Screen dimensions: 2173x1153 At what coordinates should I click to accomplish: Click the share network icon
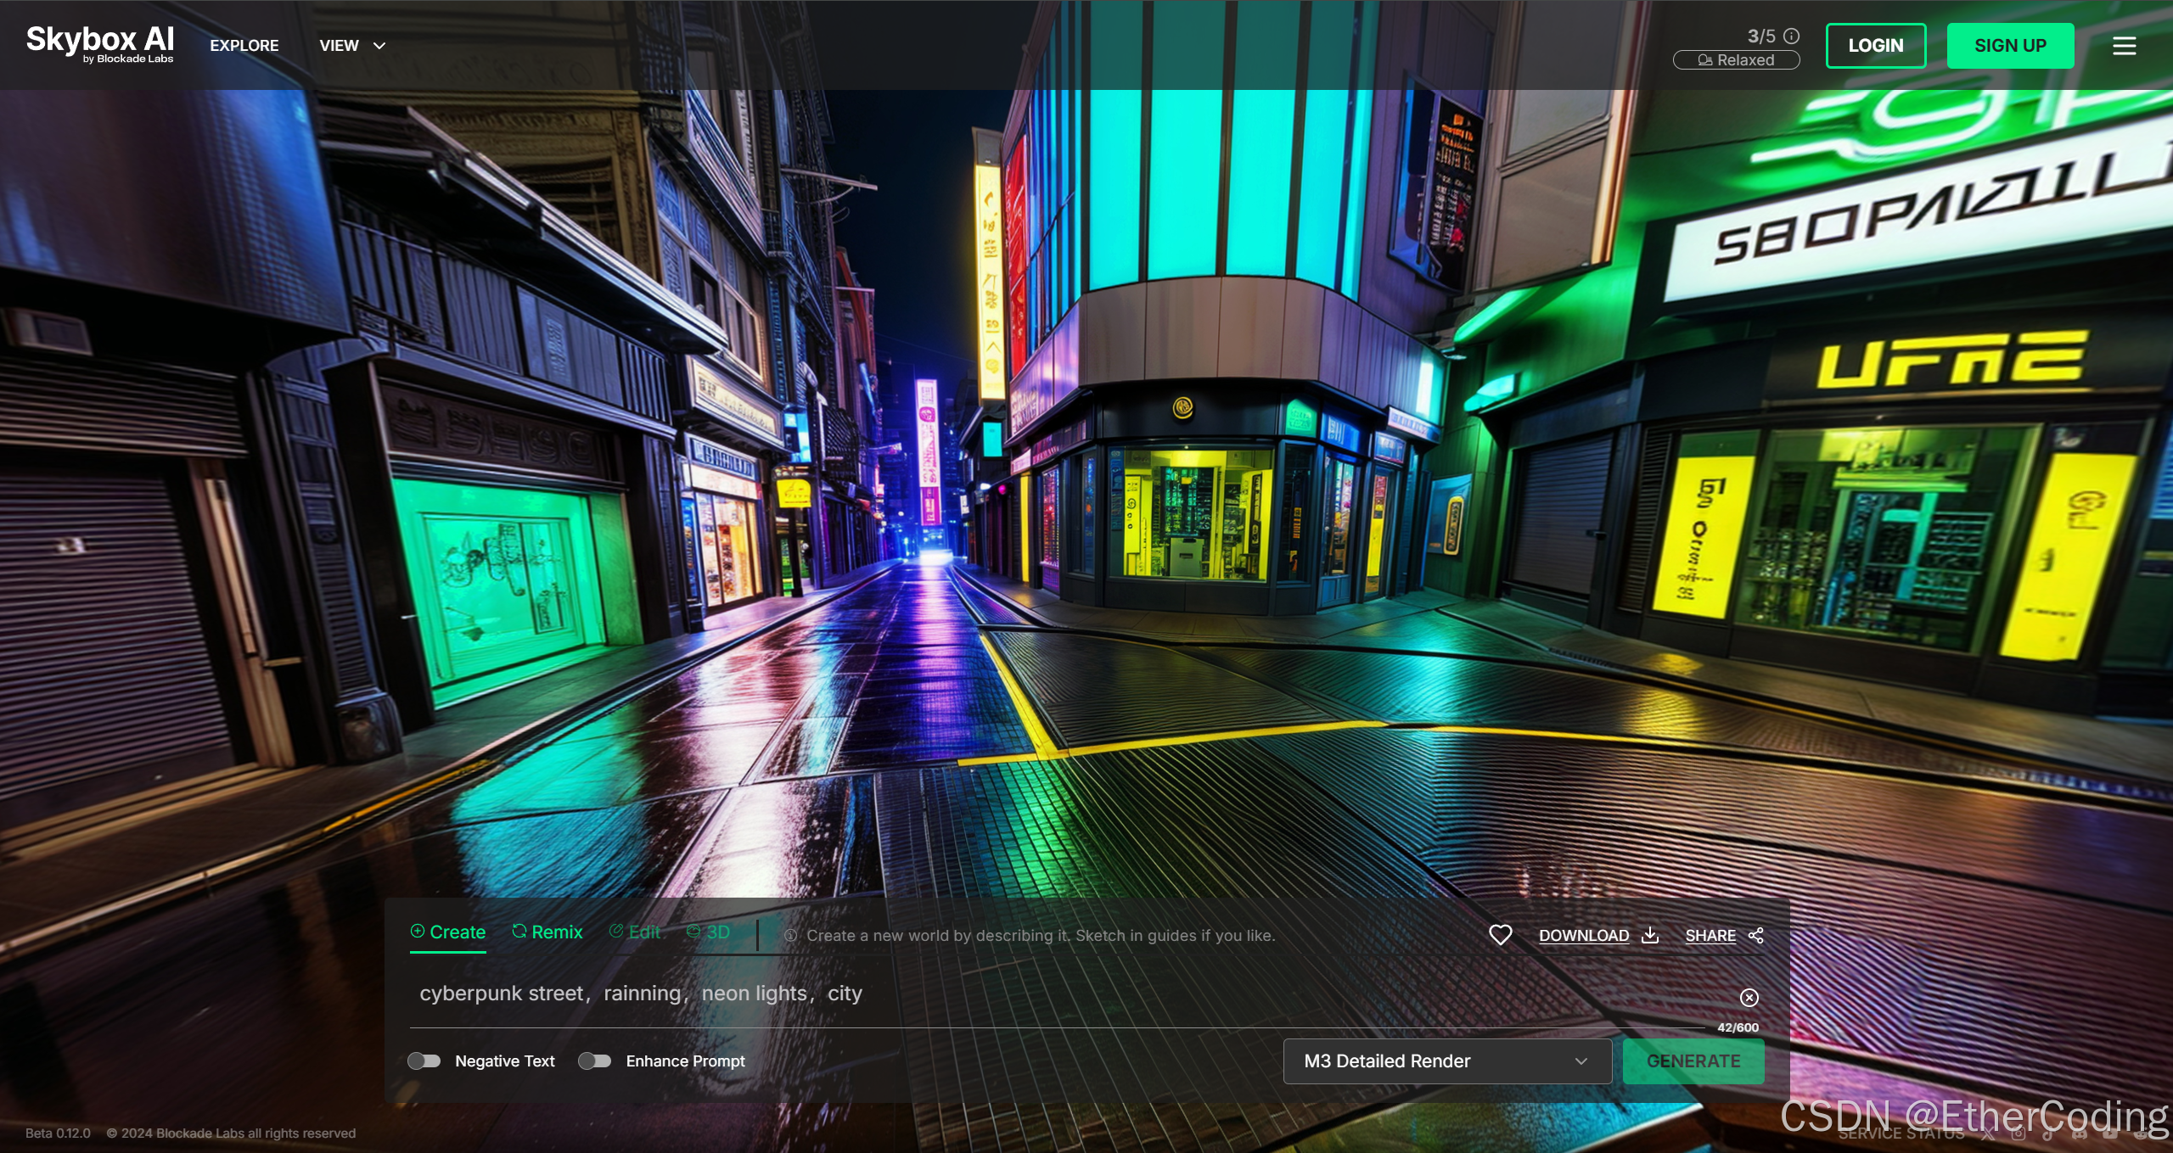1756,935
